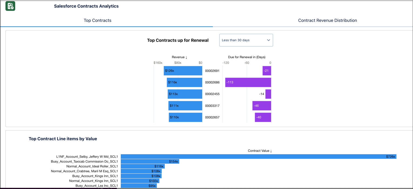Click the Salesforce Contracts Analytics title
The height and width of the screenshot is (189, 413).
click(86, 6)
